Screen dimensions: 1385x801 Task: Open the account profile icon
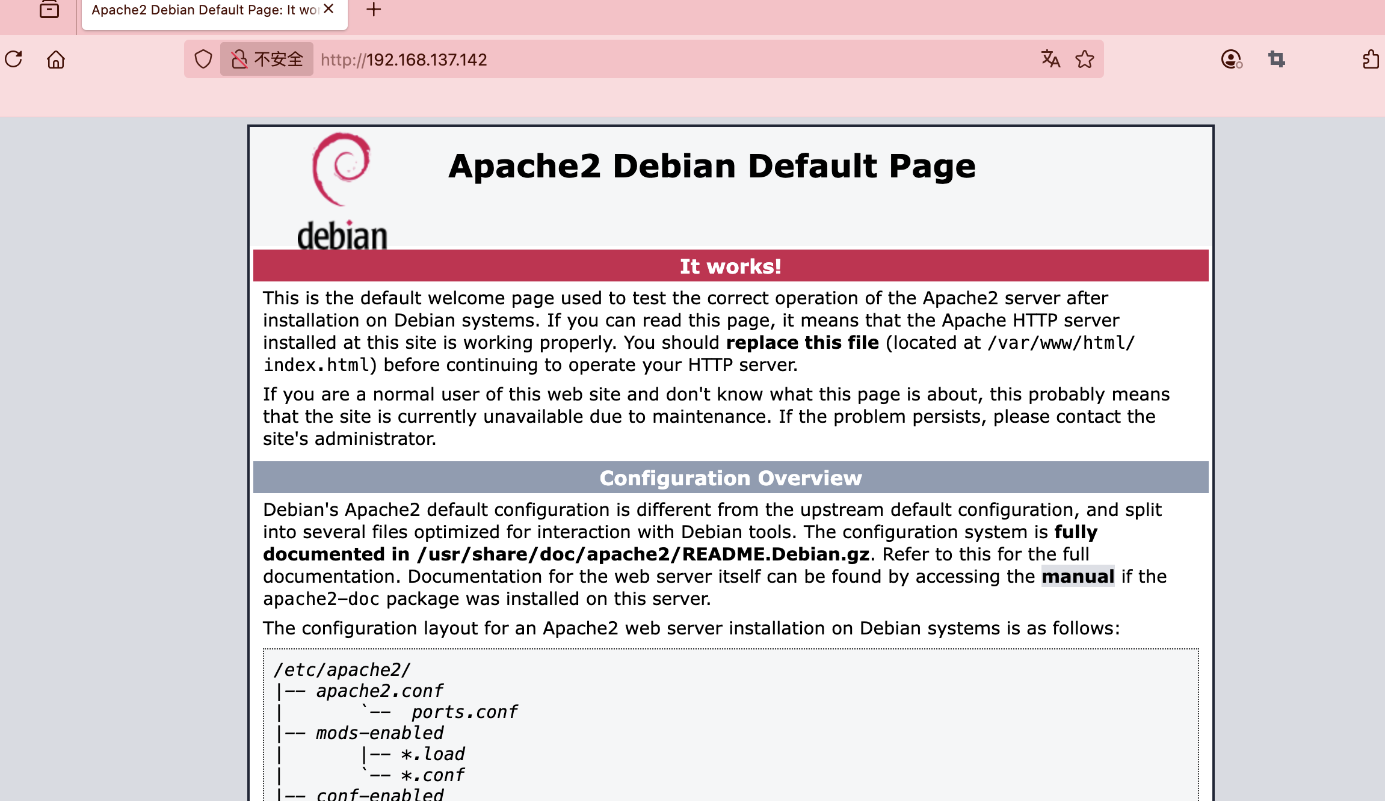[1231, 59]
